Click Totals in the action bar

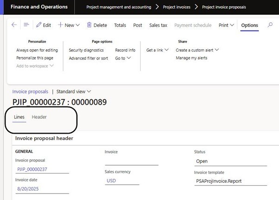coord(120,25)
